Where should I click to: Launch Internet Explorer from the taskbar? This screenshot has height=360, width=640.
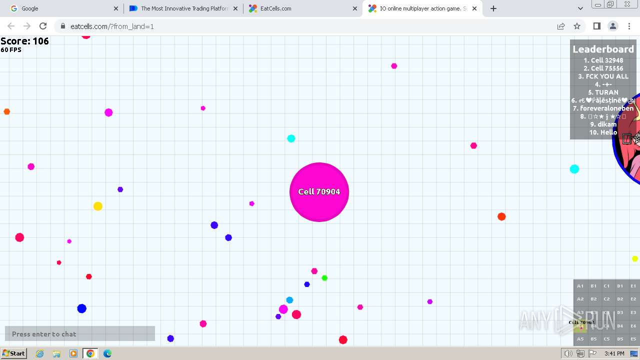pyautogui.click(x=40, y=353)
